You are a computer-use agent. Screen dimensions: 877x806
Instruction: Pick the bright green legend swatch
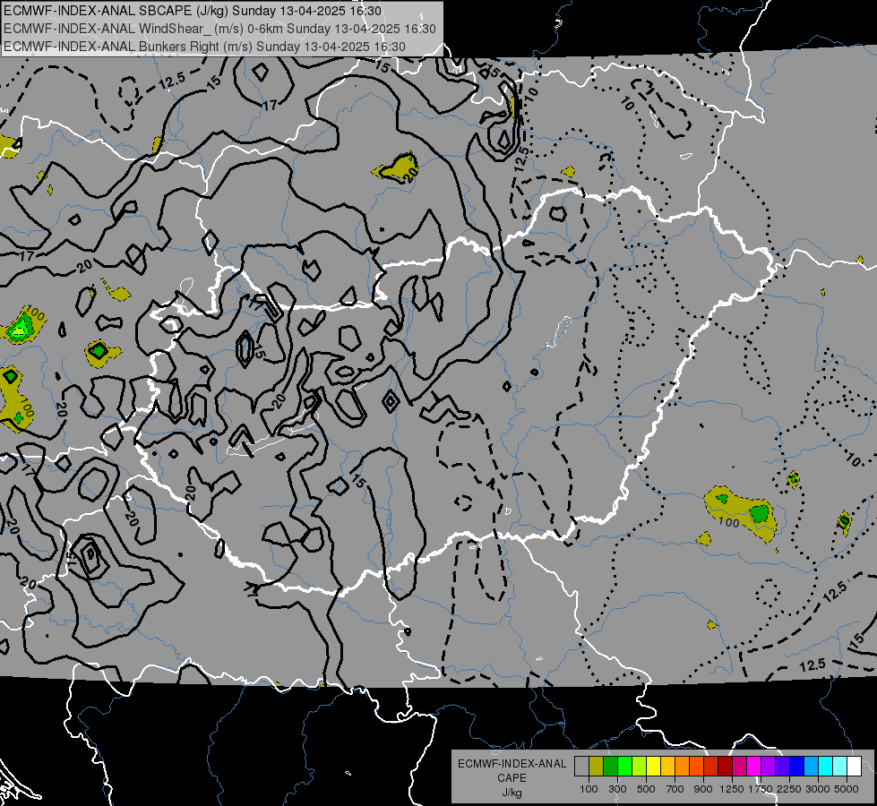tap(624, 767)
